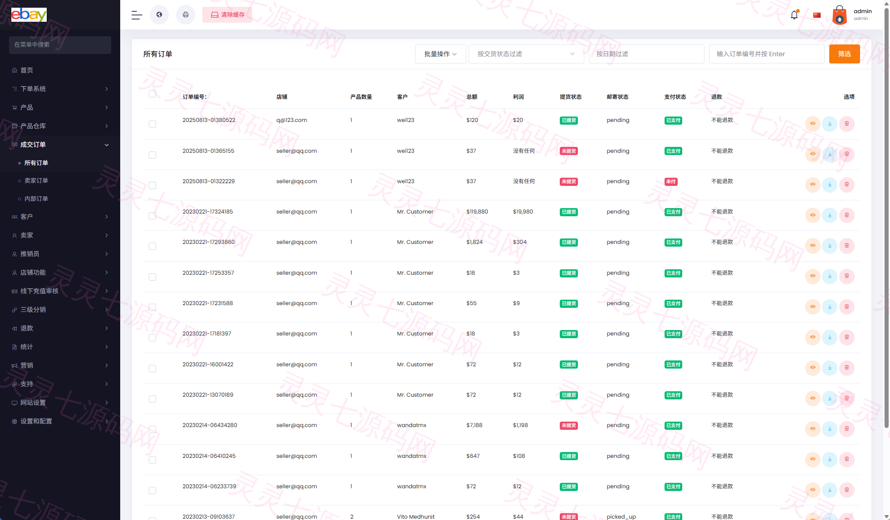The width and height of the screenshot is (890, 520).
Task: Click the printer POS icon in header
Action: [186, 15]
